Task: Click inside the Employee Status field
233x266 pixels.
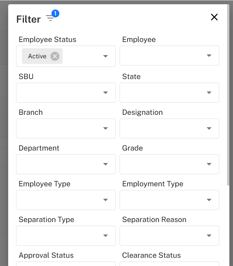Action: pos(82,56)
